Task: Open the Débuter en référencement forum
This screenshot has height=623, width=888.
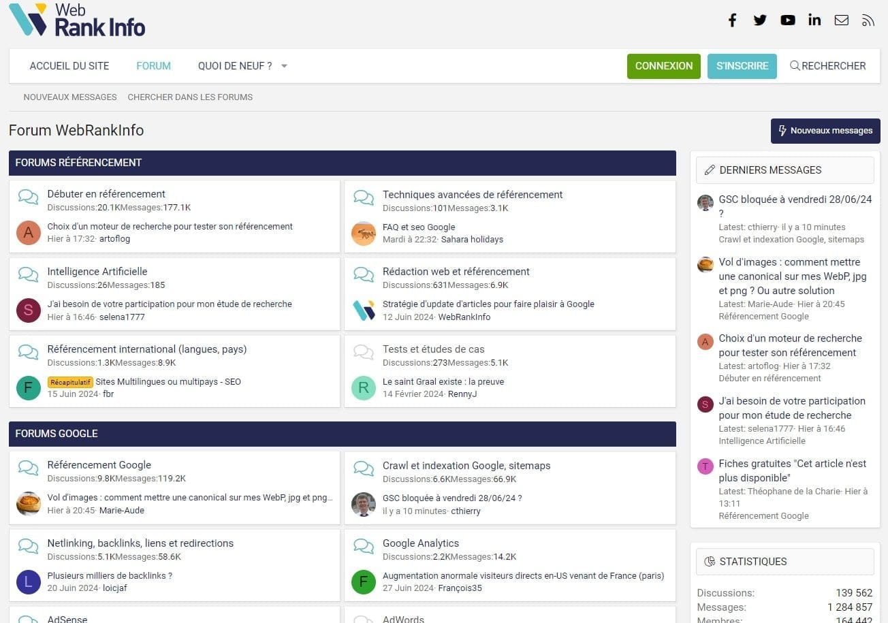Action: point(106,194)
